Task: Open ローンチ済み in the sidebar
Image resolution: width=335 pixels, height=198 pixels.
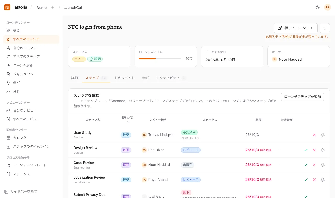Action: coord(31,65)
